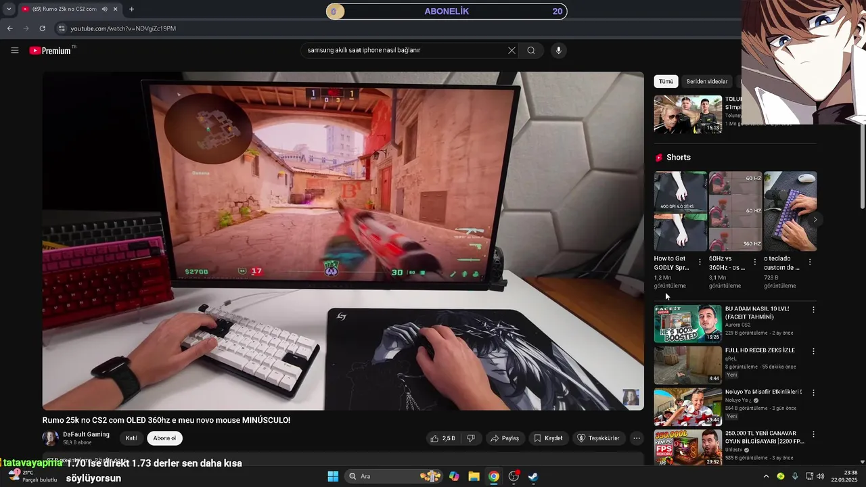This screenshot has height=487, width=866.
Task: Open site information icon beside URL
Action: [62, 28]
